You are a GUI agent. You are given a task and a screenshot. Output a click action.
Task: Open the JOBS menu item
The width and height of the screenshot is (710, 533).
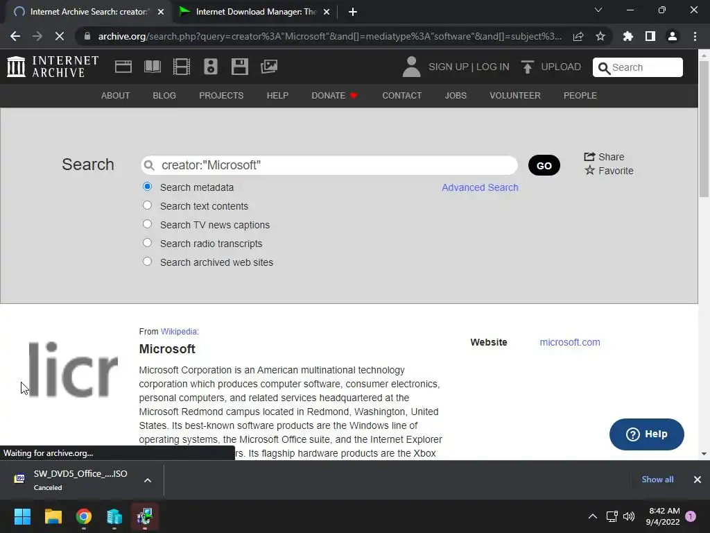(x=456, y=96)
